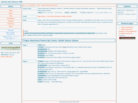Click inside the Updates text box
This screenshot has height=103, width=138.
point(127,15)
